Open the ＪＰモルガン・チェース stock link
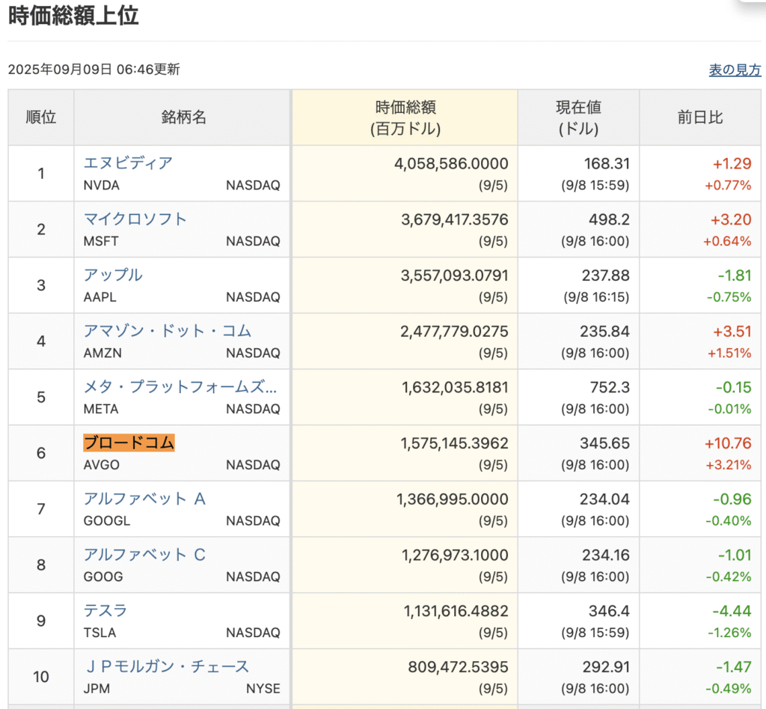This screenshot has width=766, height=709. point(167,666)
